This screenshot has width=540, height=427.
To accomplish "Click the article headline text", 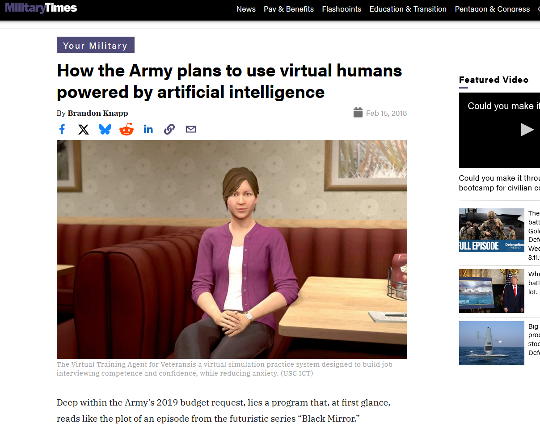I will (229, 81).
